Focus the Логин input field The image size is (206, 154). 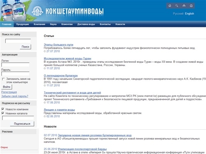click(x=15, y=64)
